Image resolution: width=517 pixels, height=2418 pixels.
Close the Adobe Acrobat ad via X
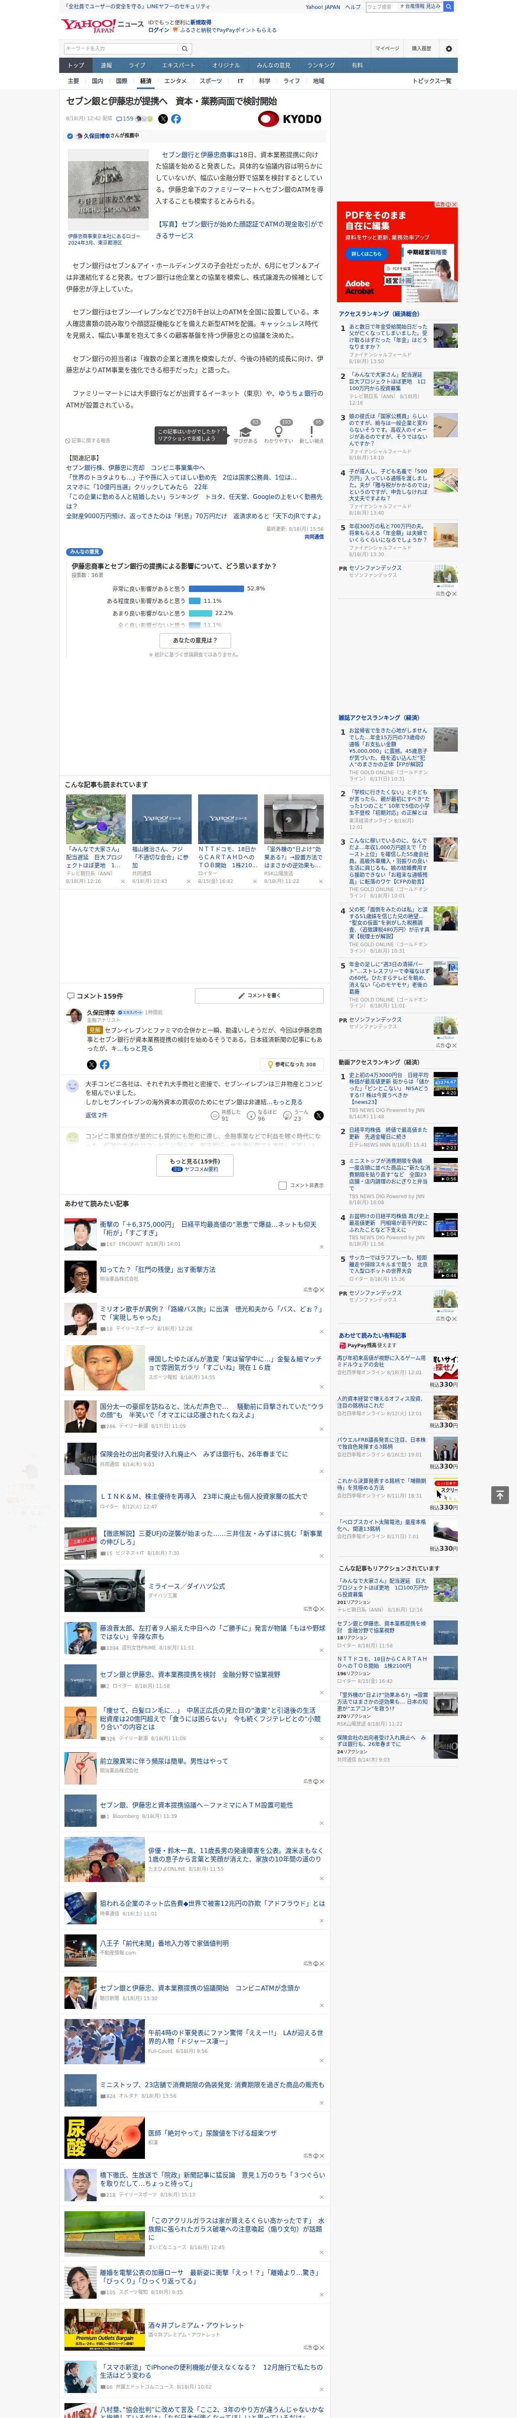tap(454, 205)
